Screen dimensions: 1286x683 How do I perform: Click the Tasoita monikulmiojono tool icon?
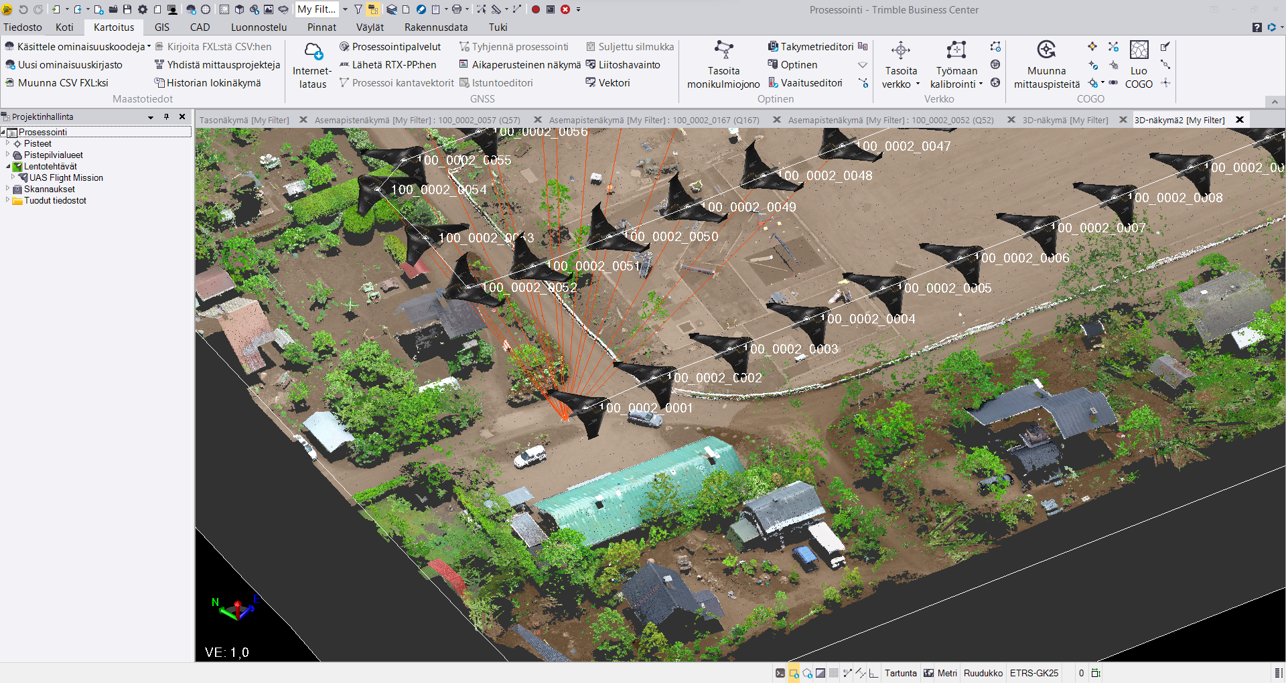(x=723, y=50)
